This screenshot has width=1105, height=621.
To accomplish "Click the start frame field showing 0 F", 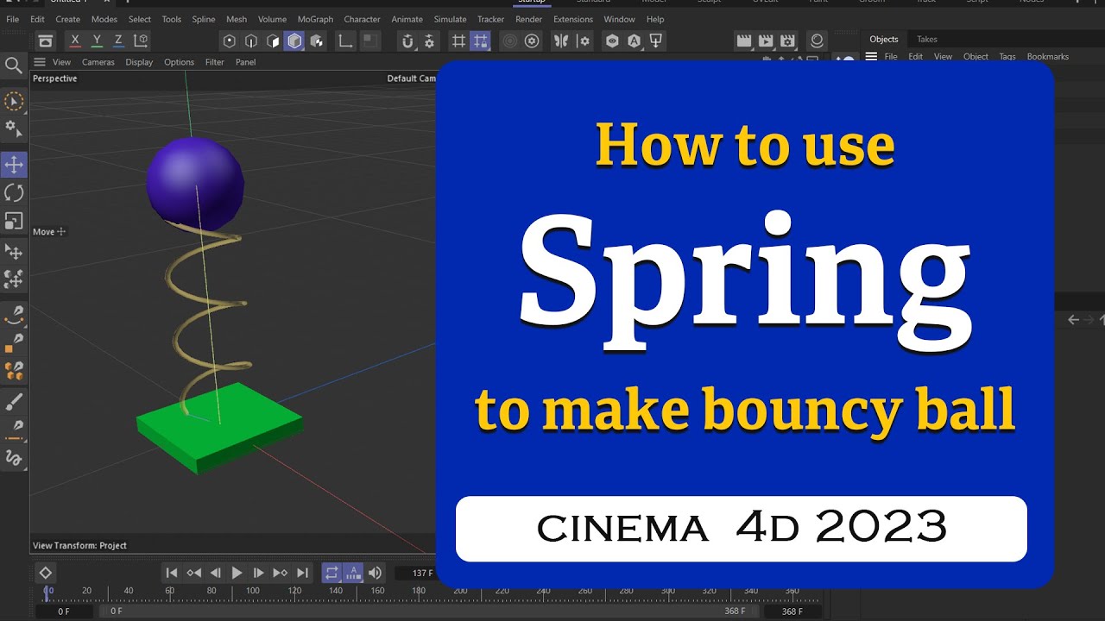I will point(64,611).
